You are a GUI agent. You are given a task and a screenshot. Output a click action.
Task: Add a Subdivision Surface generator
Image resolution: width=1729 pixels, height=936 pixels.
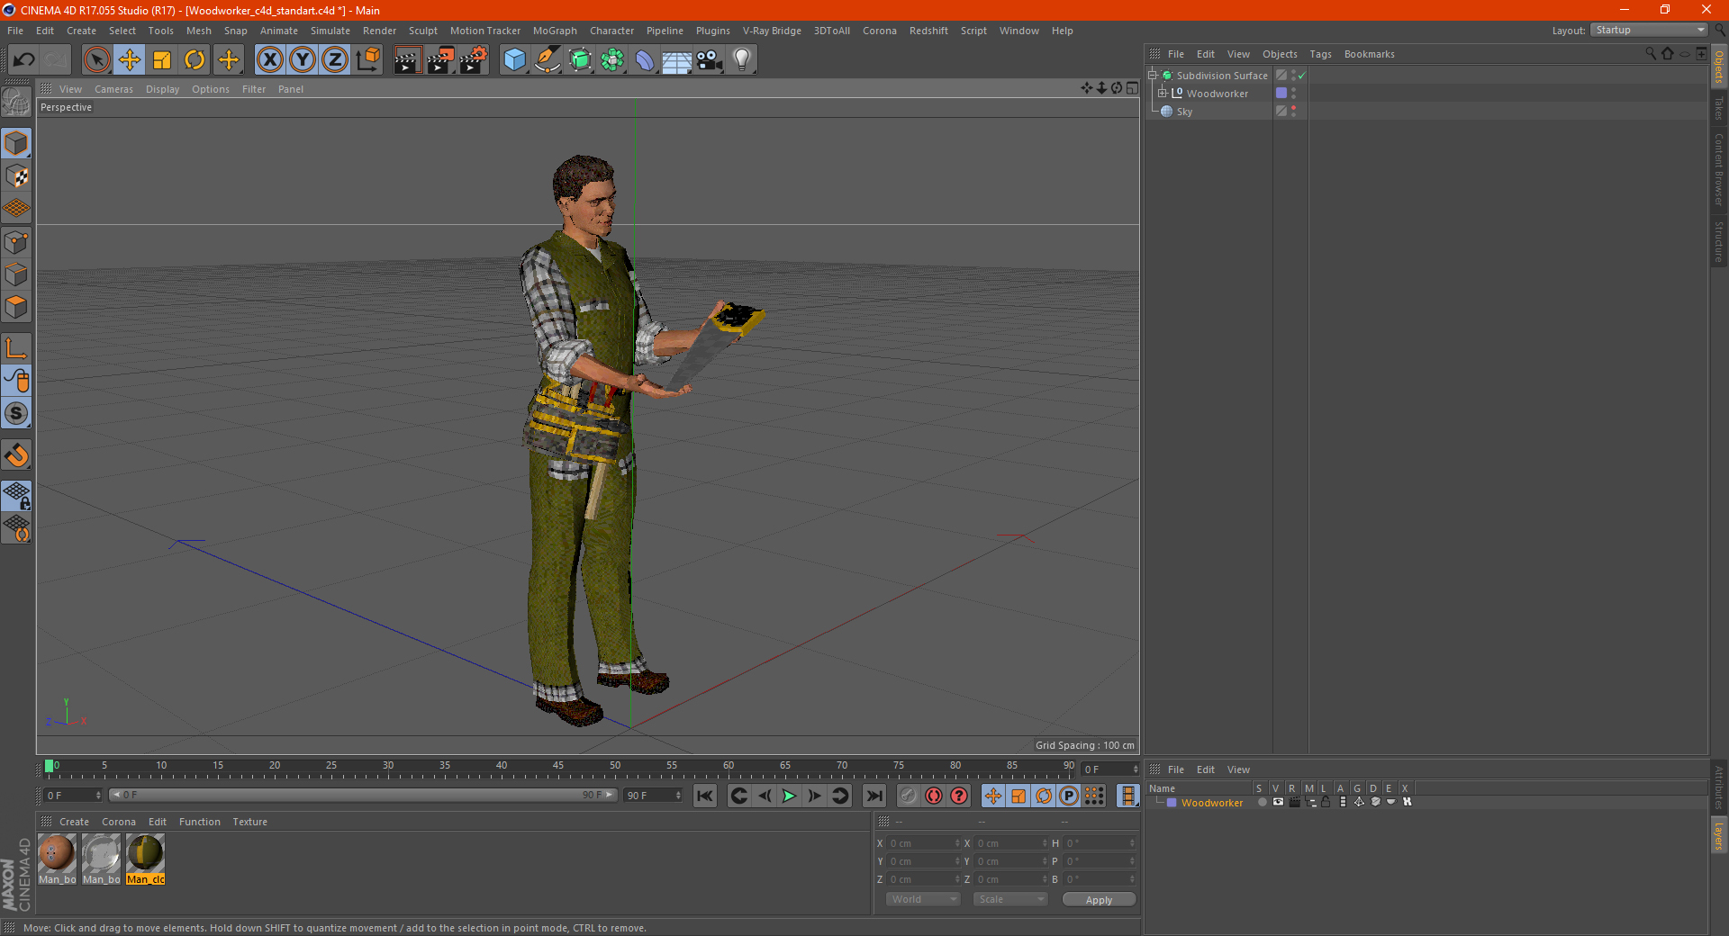click(x=580, y=60)
